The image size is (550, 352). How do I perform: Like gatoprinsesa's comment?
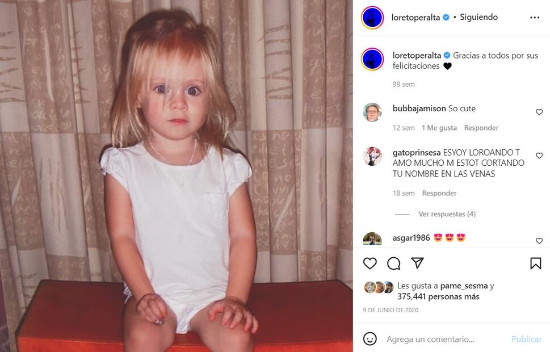tap(539, 156)
